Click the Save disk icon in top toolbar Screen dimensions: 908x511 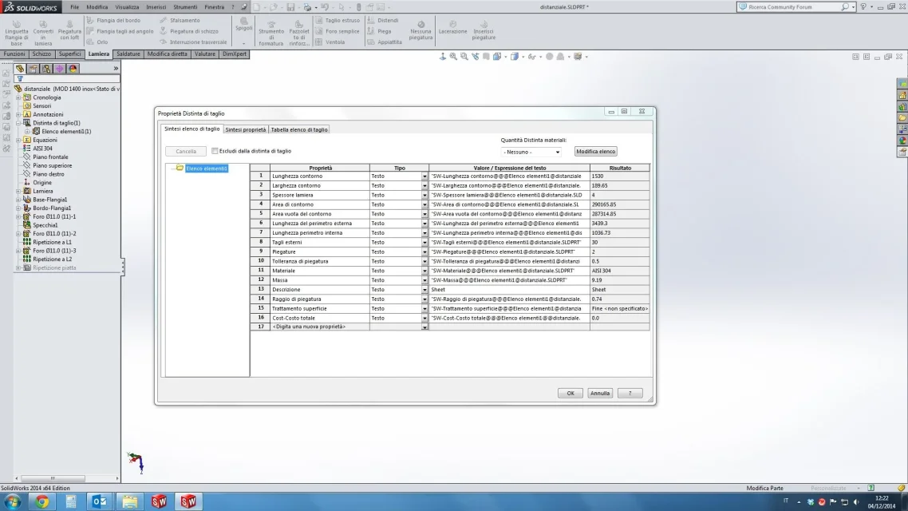click(x=290, y=7)
